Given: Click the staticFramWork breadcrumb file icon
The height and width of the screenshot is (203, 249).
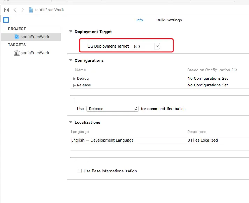Looking at the screenshot, I should coord(31,10).
